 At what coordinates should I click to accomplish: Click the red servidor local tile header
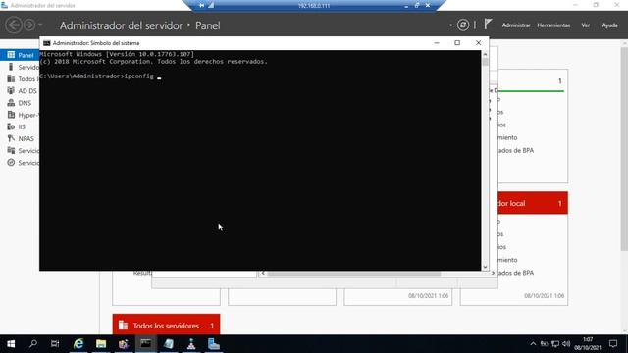(533, 203)
